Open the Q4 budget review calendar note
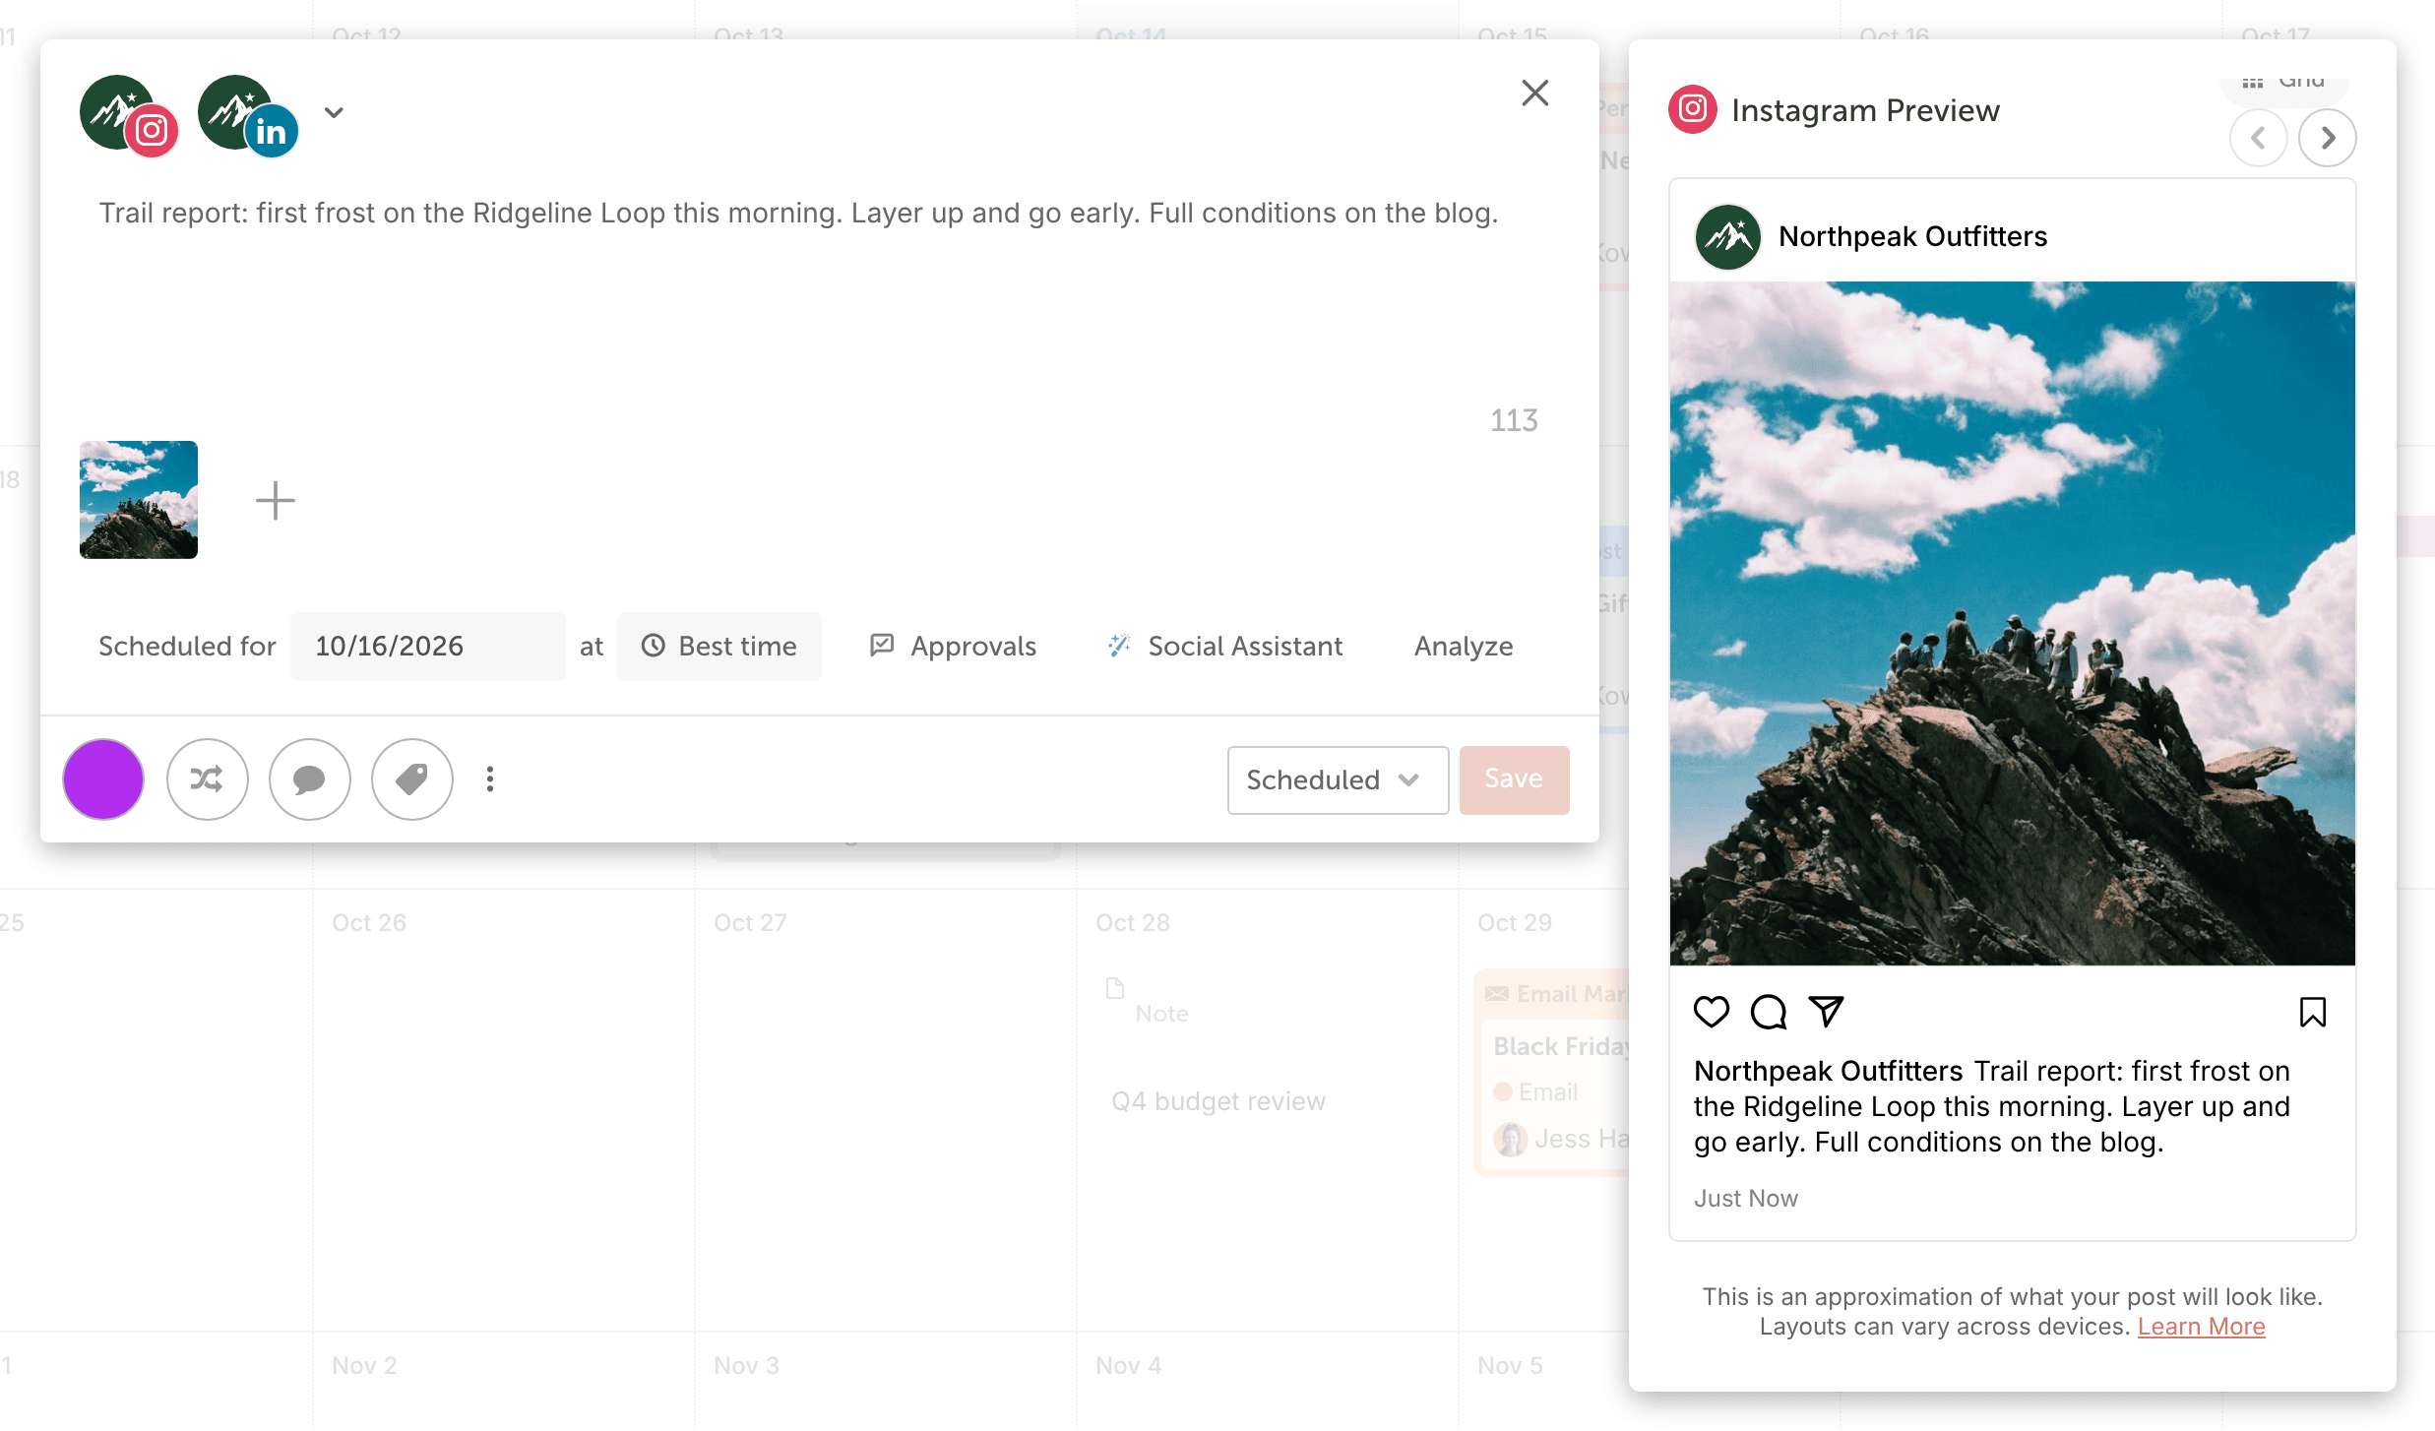Screen dimensions: 2435x1431 (1218, 1101)
